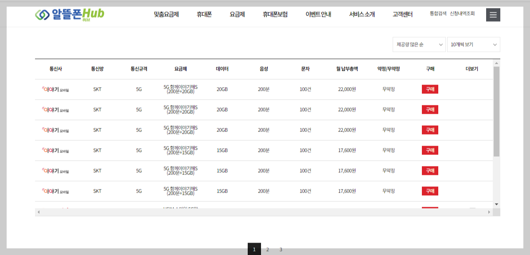Click the 통합검색 link
The height and width of the screenshot is (255, 530).
click(x=438, y=14)
